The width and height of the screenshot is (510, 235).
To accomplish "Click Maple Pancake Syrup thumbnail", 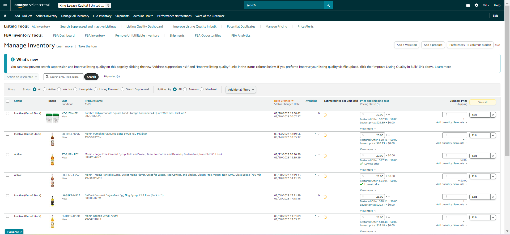I will [52, 180].
